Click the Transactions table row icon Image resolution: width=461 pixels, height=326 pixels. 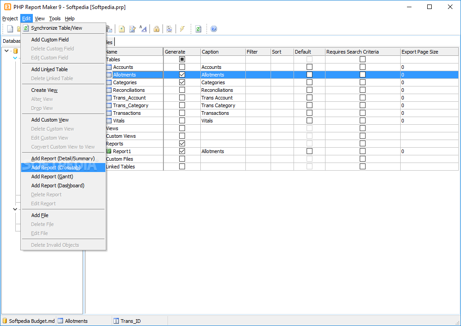pos(109,113)
